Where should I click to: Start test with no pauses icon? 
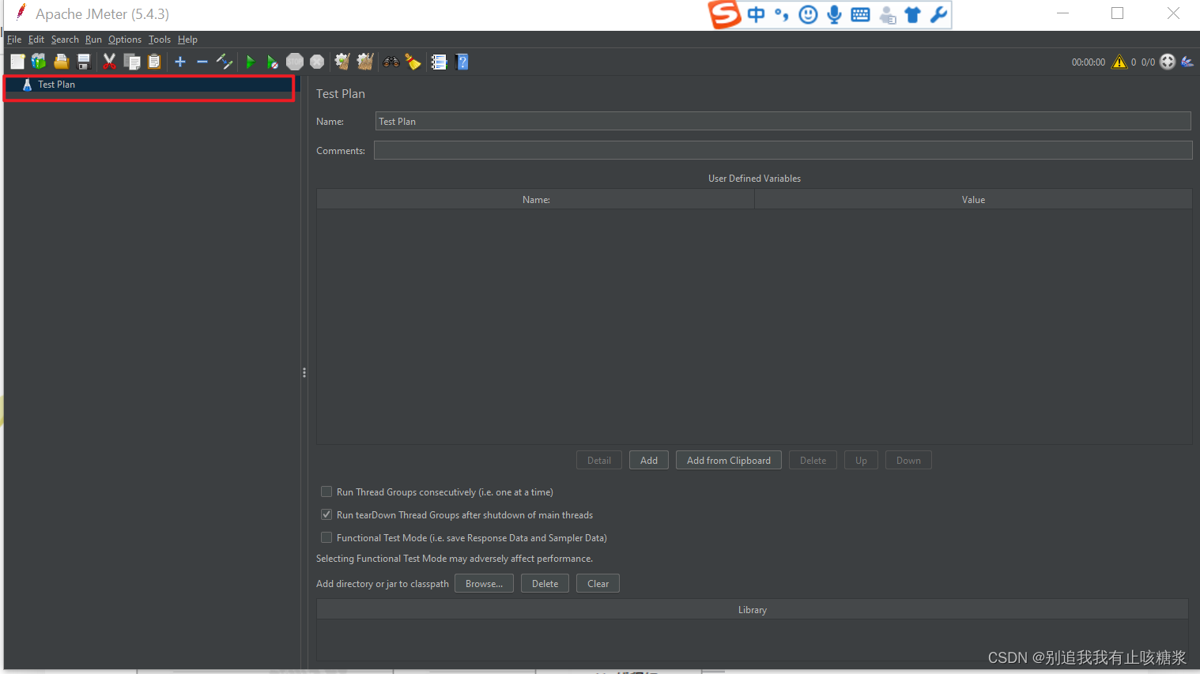pos(272,62)
